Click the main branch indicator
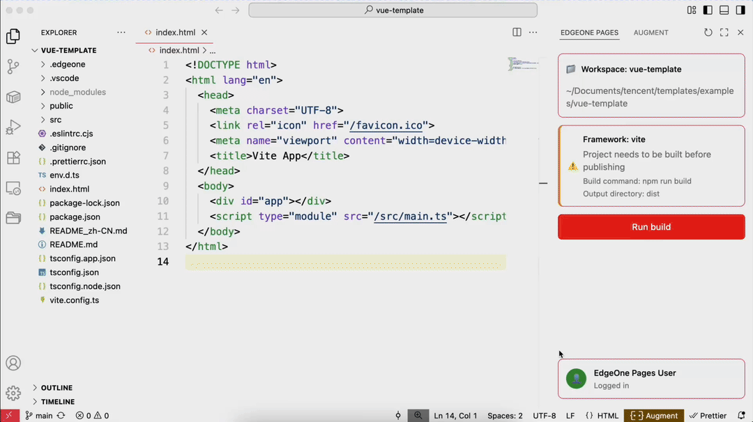The height and width of the screenshot is (422, 753). [38, 415]
